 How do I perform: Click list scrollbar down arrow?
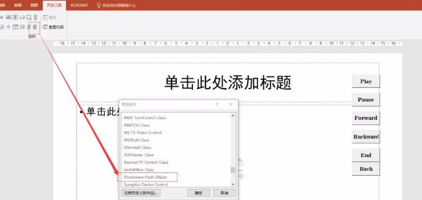pos(233,185)
